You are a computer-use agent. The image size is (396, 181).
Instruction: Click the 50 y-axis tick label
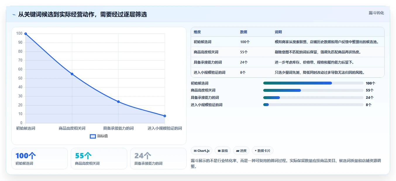pyautogui.click(x=20, y=78)
